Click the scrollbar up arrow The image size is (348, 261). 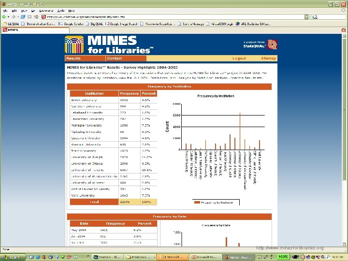pyautogui.click(x=344, y=36)
